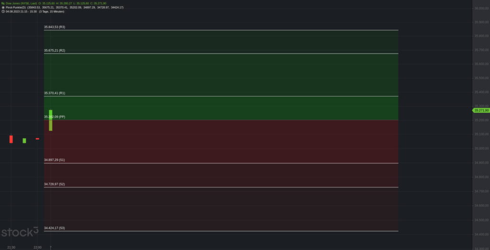Open the Pivot-Punkte(D) indicator label

16,7
